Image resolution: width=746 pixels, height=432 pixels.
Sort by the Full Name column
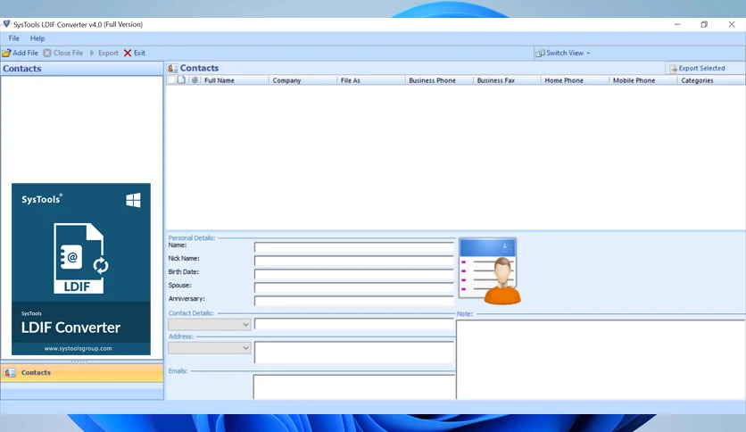coord(235,80)
